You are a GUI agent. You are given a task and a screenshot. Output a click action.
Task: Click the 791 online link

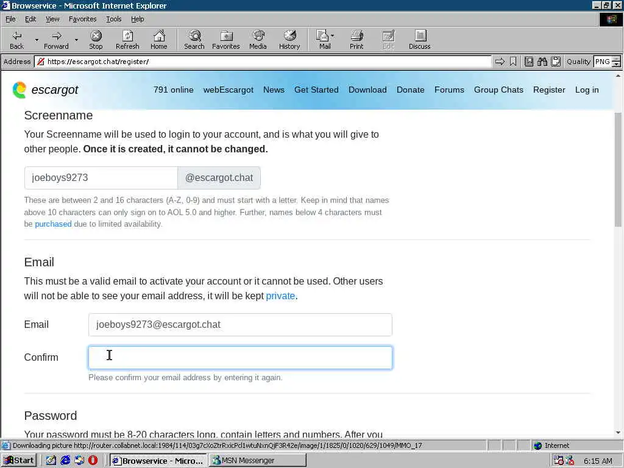tap(173, 90)
